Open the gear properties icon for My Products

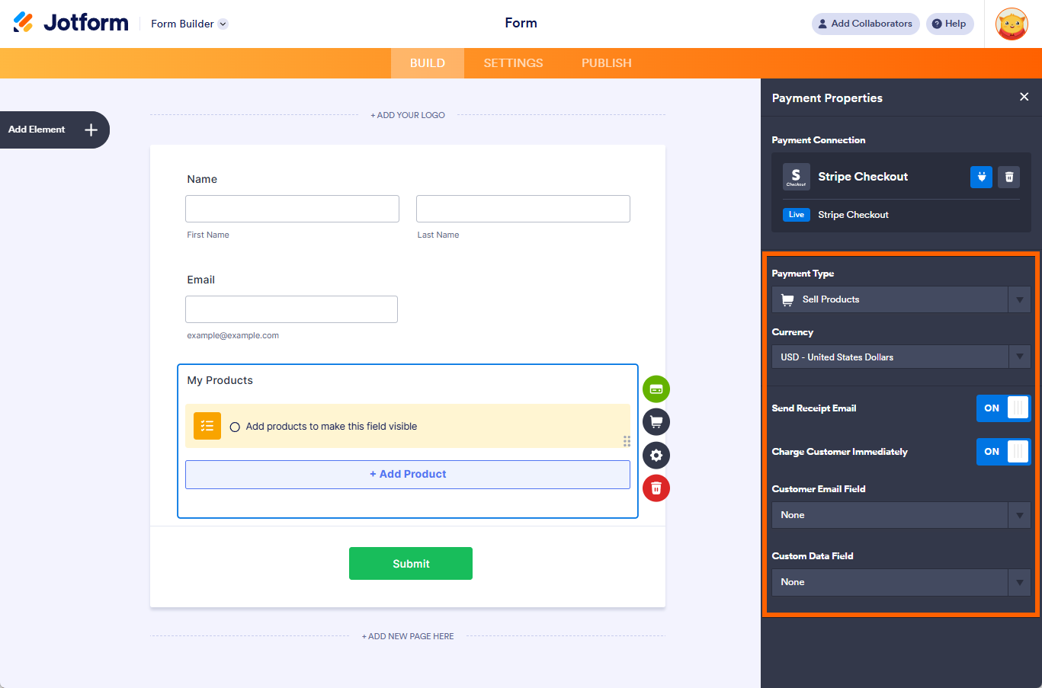[x=656, y=455]
